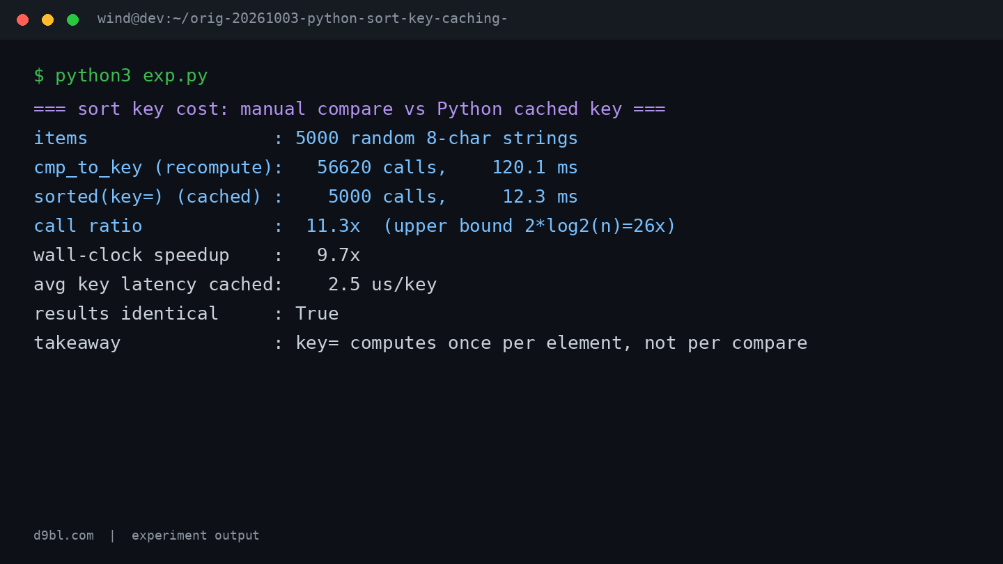The width and height of the screenshot is (1003, 564).
Task: Click the red close window button
Action: (x=22, y=19)
